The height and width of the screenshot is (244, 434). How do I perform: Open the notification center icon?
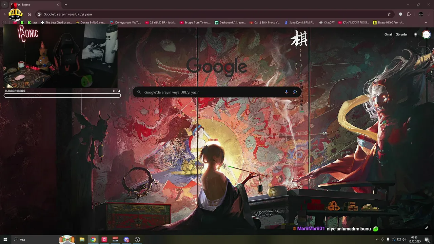pos(427,240)
